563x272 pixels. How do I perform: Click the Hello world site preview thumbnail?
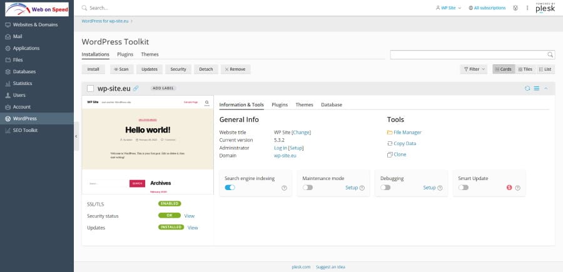tap(148, 145)
